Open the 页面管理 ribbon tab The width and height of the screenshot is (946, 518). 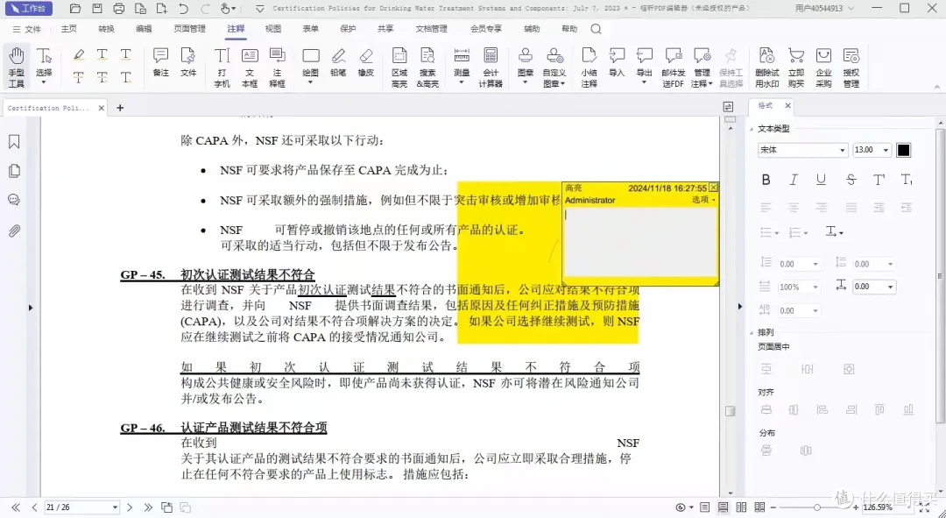click(189, 28)
